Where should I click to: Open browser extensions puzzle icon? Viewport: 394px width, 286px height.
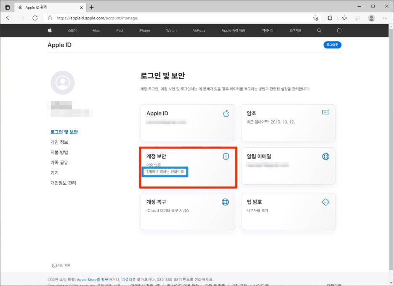click(x=330, y=18)
